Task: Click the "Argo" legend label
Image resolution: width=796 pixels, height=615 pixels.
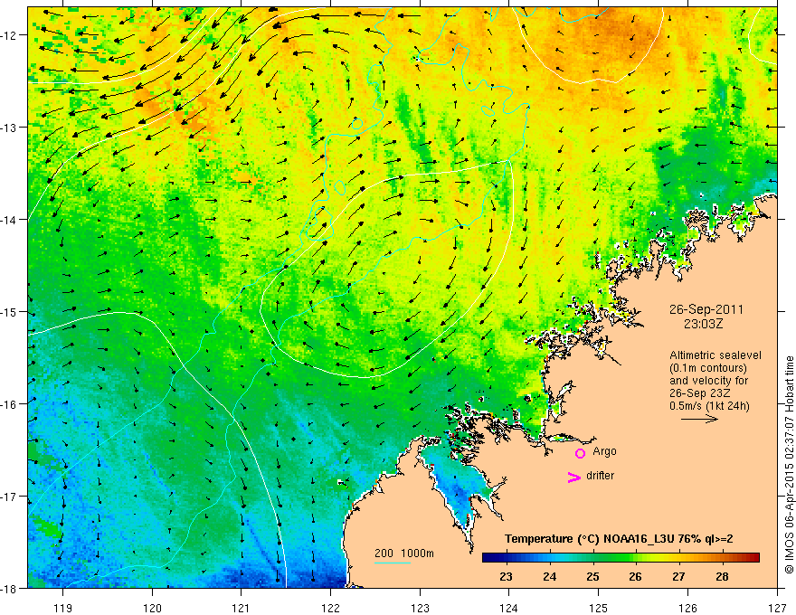Action: pos(604,451)
